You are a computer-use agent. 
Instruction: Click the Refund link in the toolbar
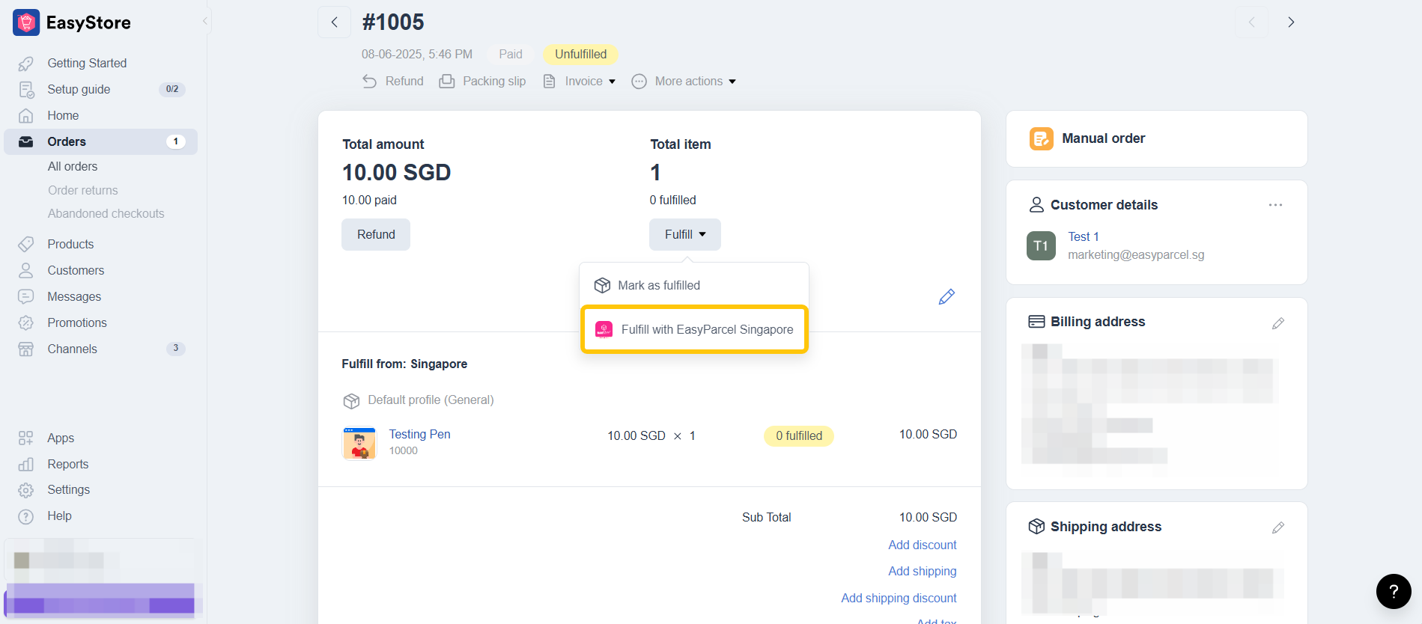click(x=393, y=81)
